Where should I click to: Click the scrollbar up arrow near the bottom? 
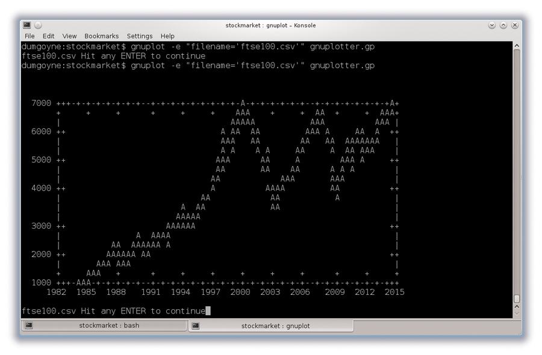(x=517, y=307)
